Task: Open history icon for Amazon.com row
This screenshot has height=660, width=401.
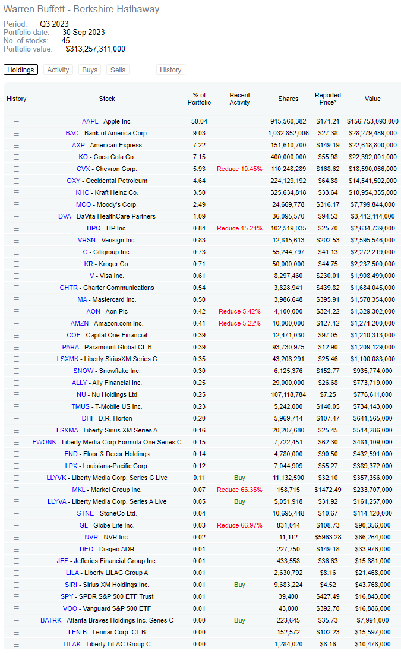Action: [17, 324]
